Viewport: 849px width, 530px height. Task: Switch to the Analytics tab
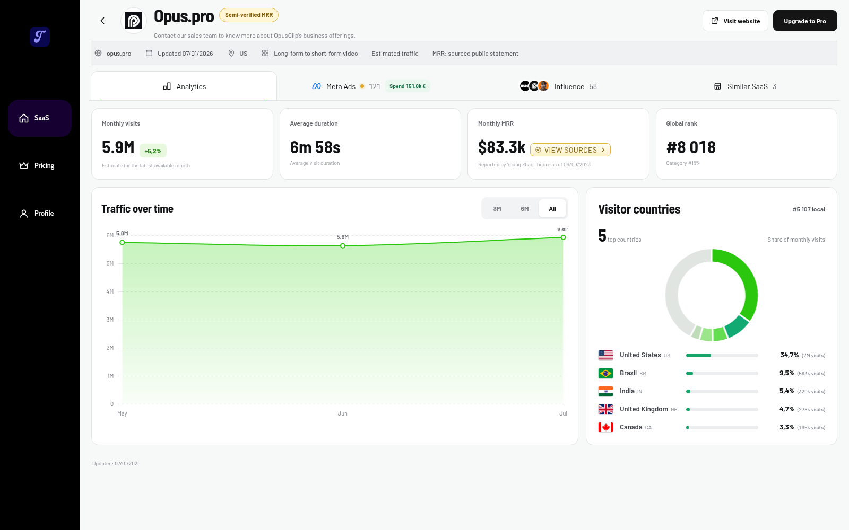tap(184, 86)
